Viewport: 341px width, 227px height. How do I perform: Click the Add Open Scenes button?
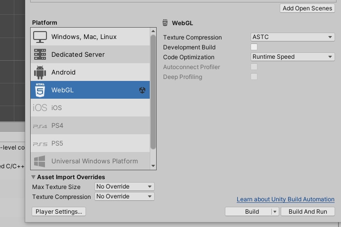(x=306, y=8)
